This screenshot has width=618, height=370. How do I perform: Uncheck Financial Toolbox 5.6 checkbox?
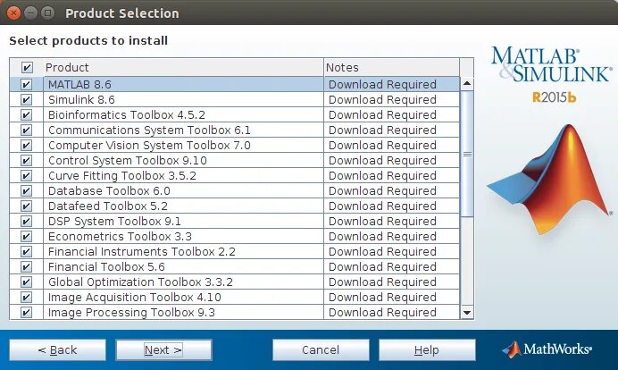[27, 266]
